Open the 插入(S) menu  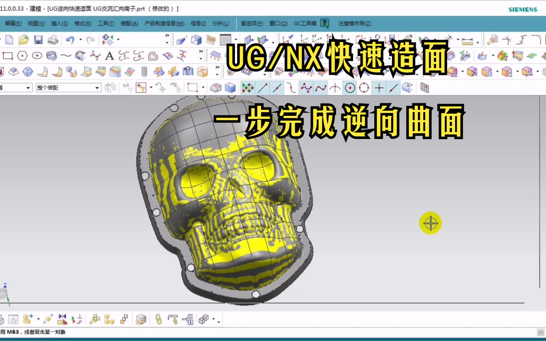(59, 23)
